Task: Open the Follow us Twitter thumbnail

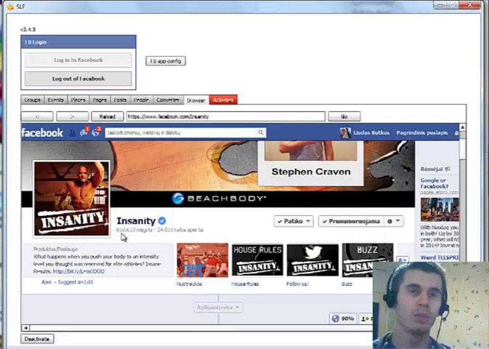Action: pos(312,260)
